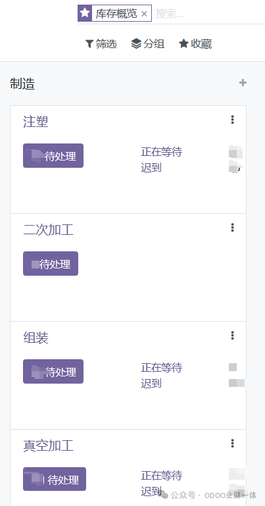This screenshot has width=265, height=506.
Task: Click the 待处理 button in 二次加工 card
Action: pyautogui.click(x=51, y=264)
